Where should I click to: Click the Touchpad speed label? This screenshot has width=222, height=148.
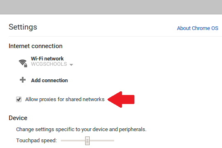coord(36,141)
